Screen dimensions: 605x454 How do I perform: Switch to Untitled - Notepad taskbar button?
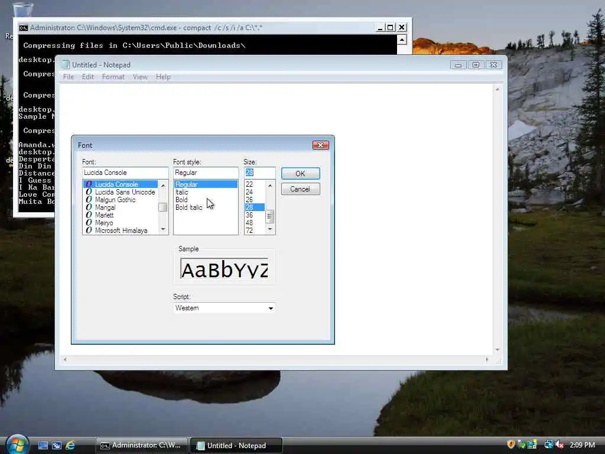(x=236, y=446)
